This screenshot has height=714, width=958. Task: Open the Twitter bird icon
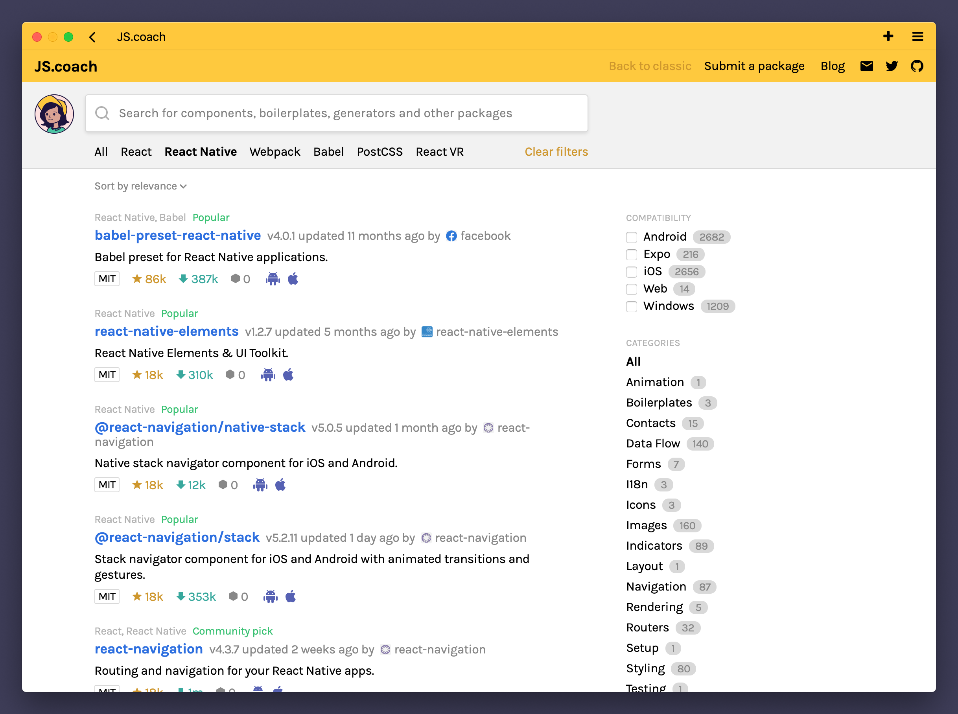(892, 66)
